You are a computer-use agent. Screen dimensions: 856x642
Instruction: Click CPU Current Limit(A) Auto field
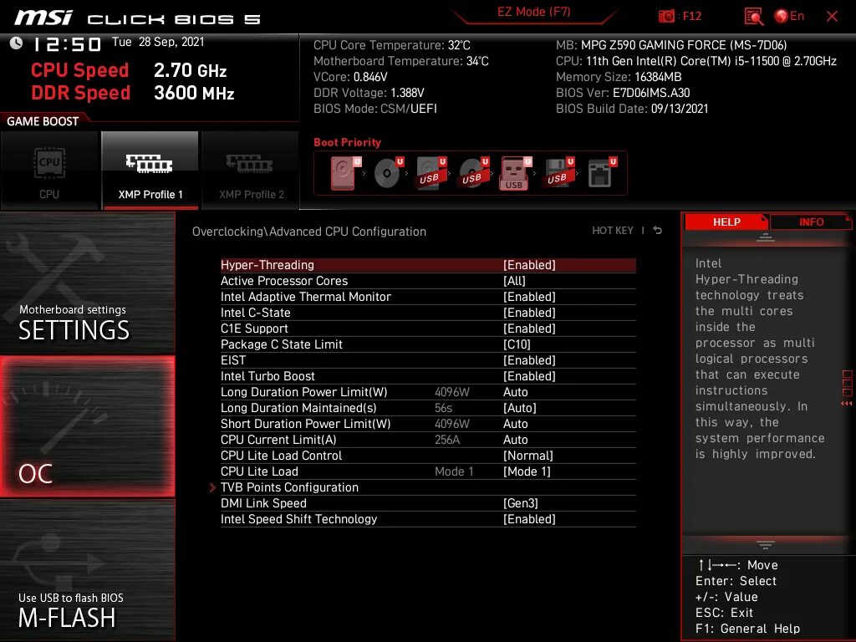pos(515,440)
